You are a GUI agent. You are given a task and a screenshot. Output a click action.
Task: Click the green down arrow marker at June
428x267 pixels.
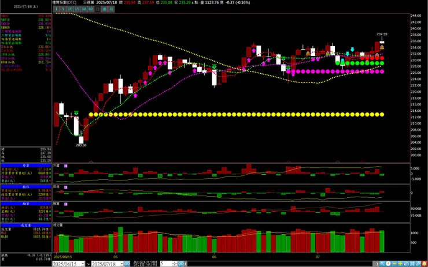tap(214, 67)
